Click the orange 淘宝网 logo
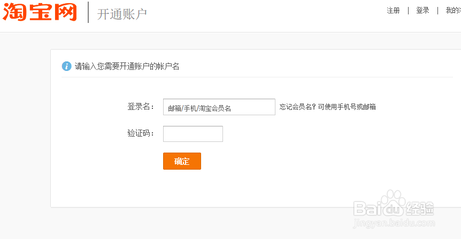This screenshot has height=239, width=461. pyautogui.click(x=40, y=12)
